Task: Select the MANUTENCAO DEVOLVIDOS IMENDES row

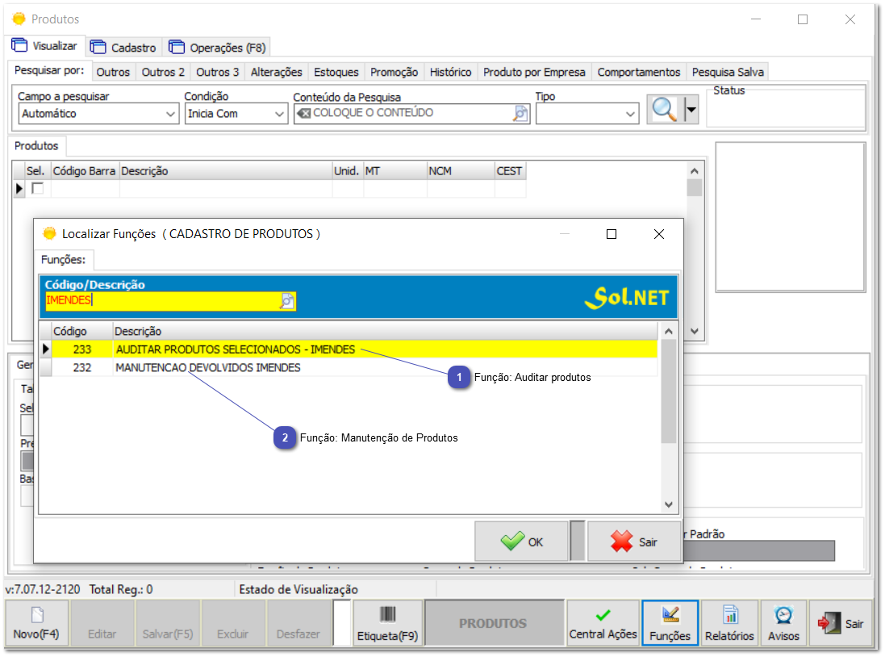Action: [208, 368]
